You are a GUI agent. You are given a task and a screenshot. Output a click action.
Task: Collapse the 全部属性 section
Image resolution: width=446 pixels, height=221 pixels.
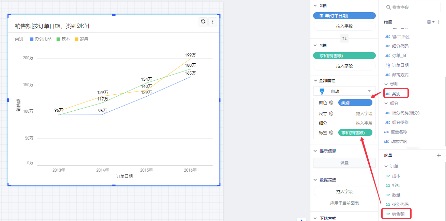click(x=315, y=81)
